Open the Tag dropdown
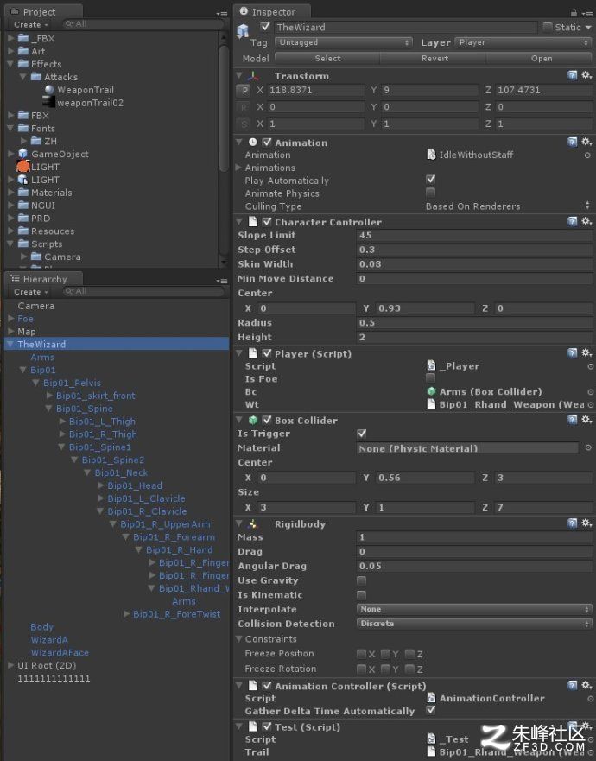The image size is (596, 761). (344, 42)
